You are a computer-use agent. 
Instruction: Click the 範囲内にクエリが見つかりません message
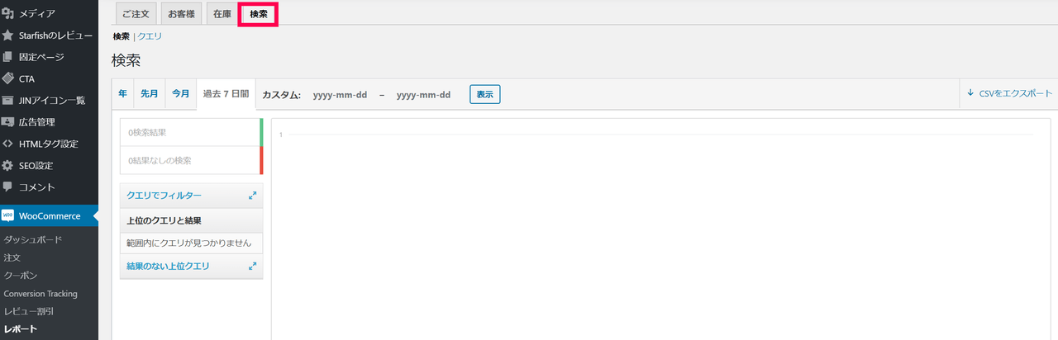point(189,243)
